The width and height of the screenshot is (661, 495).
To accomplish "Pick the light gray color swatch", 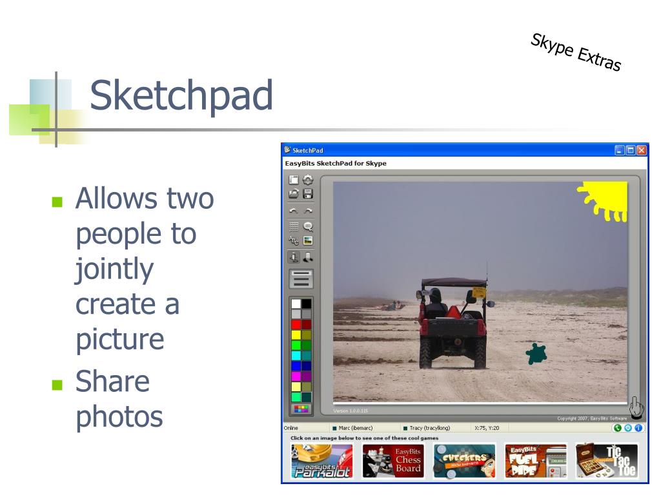I will point(296,314).
